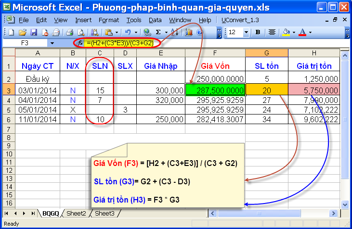The width and height of the screenshot is (352, 229).
Task: Click the Chart Wizard icon
Action: (188, 32)
